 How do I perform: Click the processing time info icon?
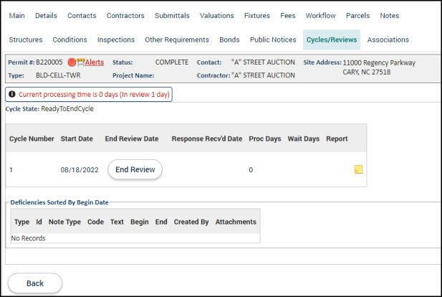[x=12, y=94]
